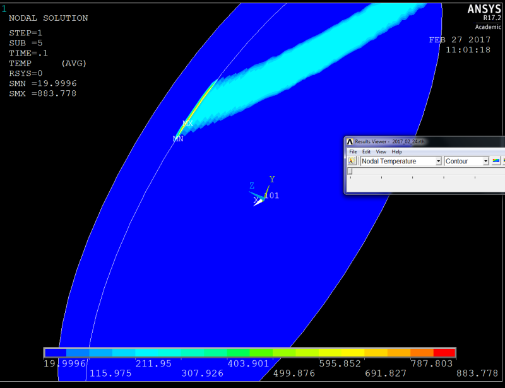Image resolution: width=505 pixels, height=388 pixels.
Task: Click the XYZ coordinate triad at model center
Action: coord(260,192)
